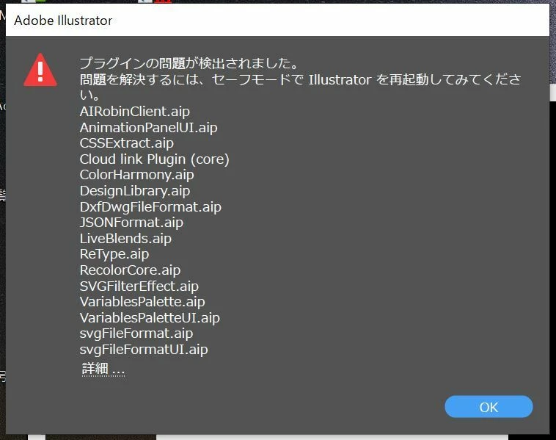This screenshot has width=556, height=440.
Task: Click the LiveBlends.aip line
Action: pos(125,238)
